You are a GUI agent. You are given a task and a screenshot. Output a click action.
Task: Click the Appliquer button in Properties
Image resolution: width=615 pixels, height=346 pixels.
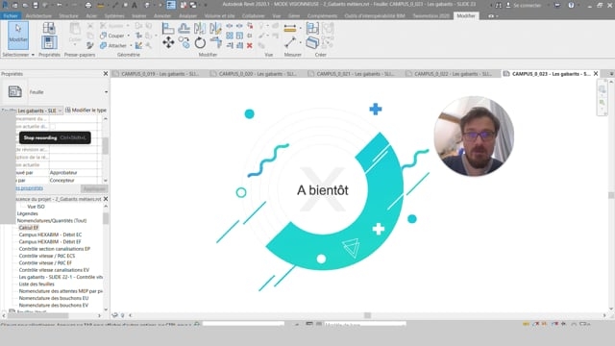pos(94,188)
